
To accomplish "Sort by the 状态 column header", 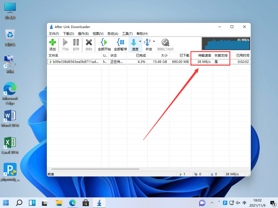I will [x=118, y=56].
